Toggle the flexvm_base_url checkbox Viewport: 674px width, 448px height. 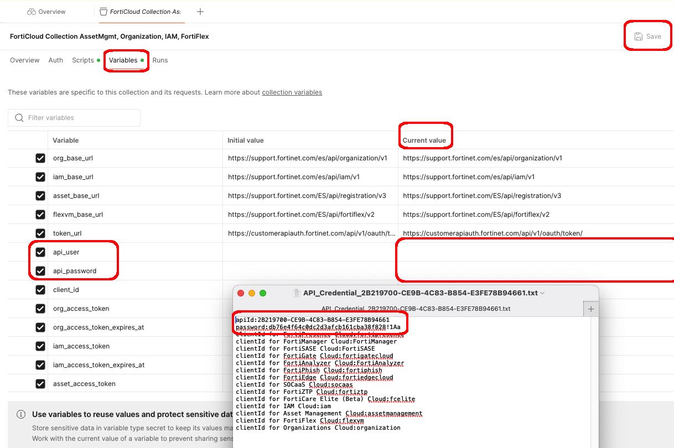40,215
